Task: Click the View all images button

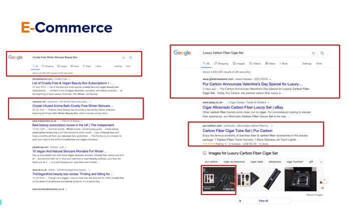Action: coord(263,201)
